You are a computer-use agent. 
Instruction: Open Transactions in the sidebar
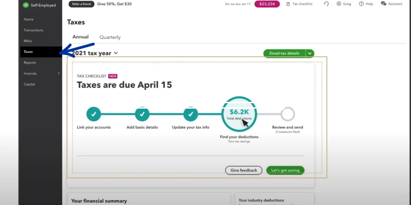tap(33, 30)
